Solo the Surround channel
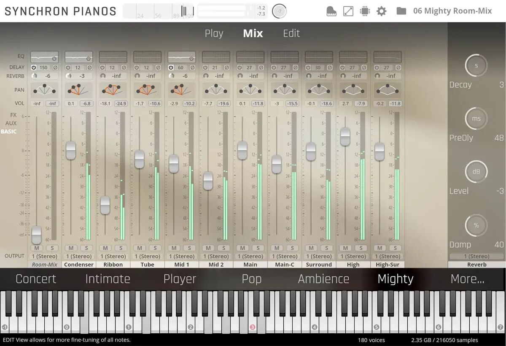The height and width of the screenshot is (346, 506). pos(327,248)
